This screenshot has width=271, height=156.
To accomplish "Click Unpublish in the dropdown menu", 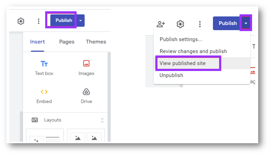I will 171,75.
